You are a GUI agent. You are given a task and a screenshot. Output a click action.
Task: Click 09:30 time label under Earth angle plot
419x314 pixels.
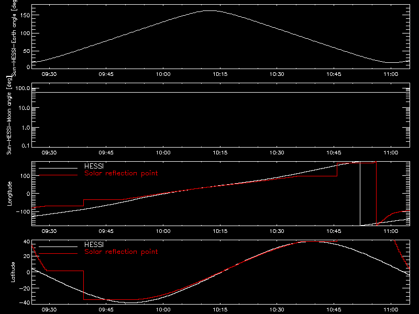click(49, 74)
